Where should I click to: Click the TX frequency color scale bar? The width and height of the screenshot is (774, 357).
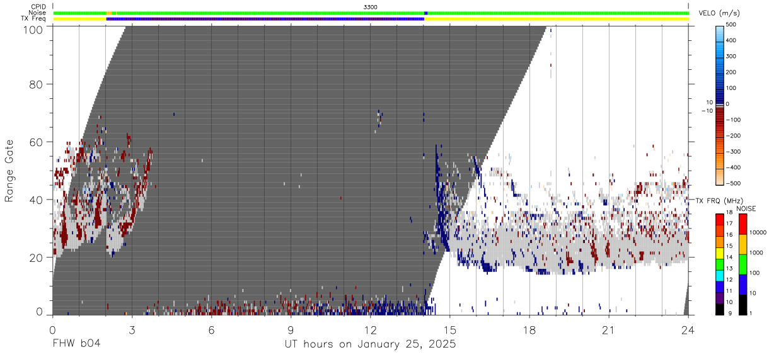click(x=720, y=263)
